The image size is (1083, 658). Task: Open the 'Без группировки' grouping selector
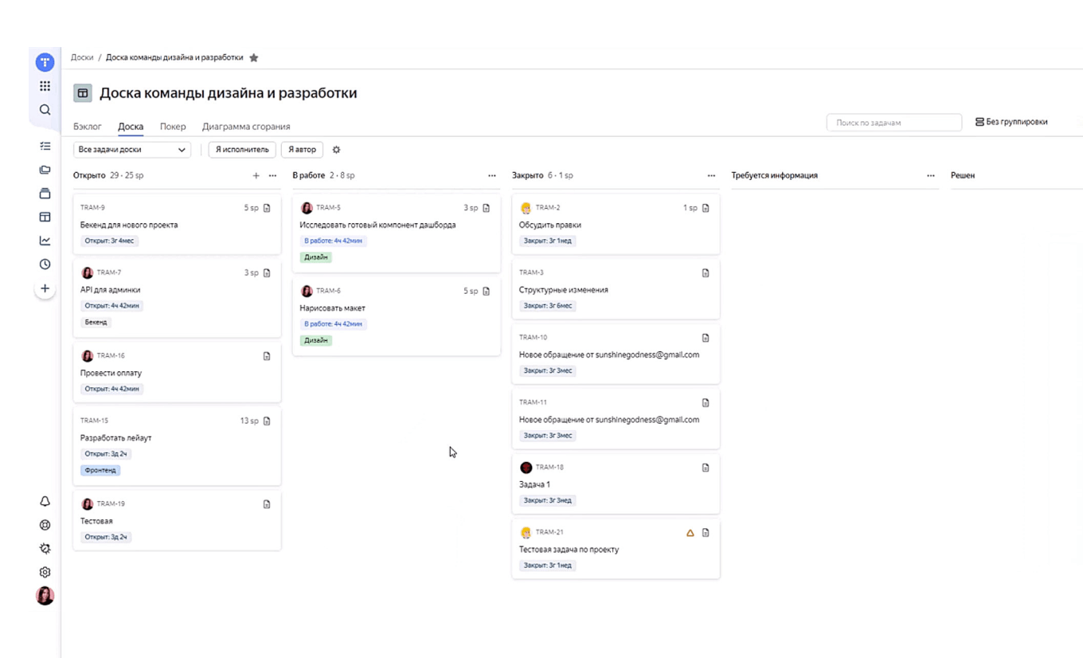coord(1012,121)
